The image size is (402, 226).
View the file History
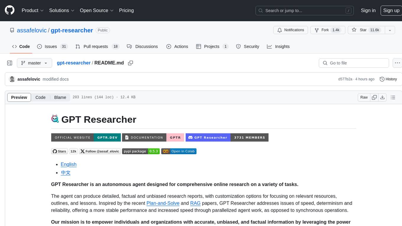(388, 79)
